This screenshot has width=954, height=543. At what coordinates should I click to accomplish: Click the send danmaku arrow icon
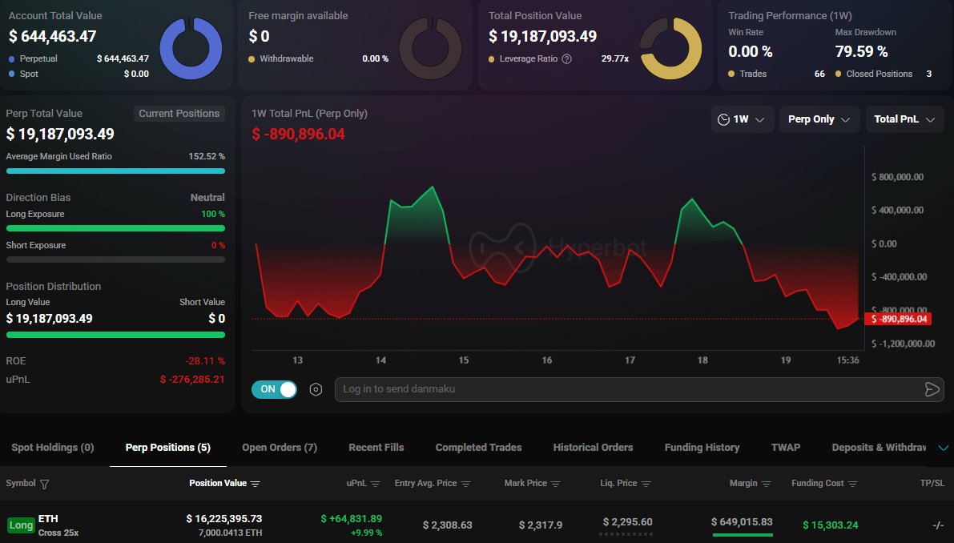(932, 389)
